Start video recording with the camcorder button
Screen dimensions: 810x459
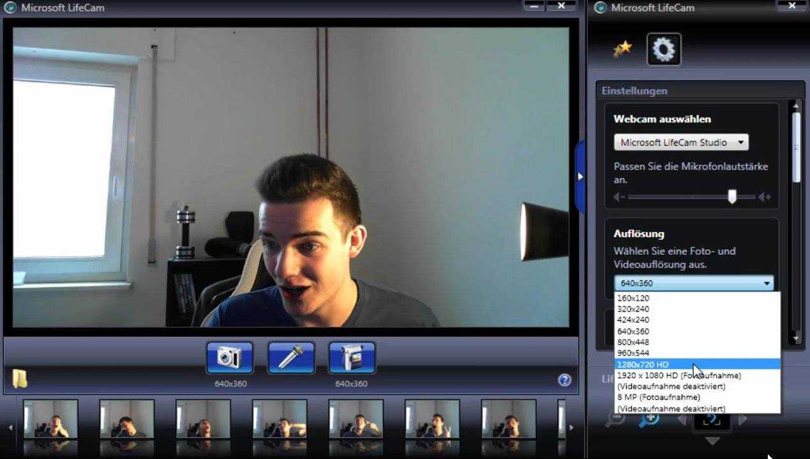click(x=352, y=357)
